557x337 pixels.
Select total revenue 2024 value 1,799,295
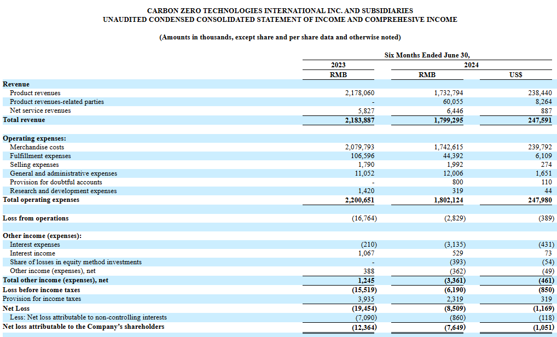coord(448,120)
